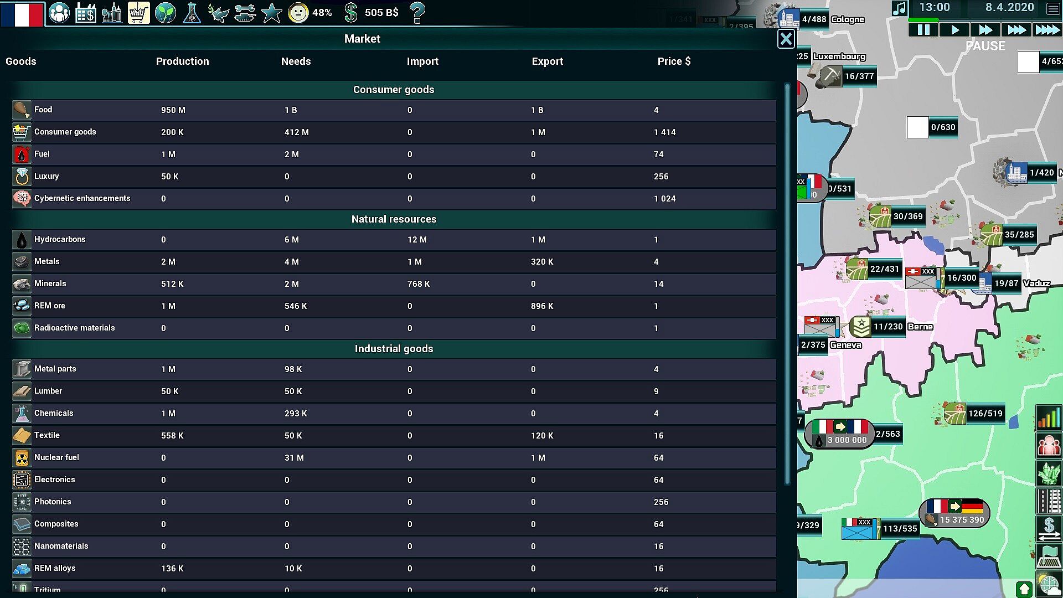Expand the green up-arrow panel button
The image size is (1063, 598).
[x=1024, y=589]
